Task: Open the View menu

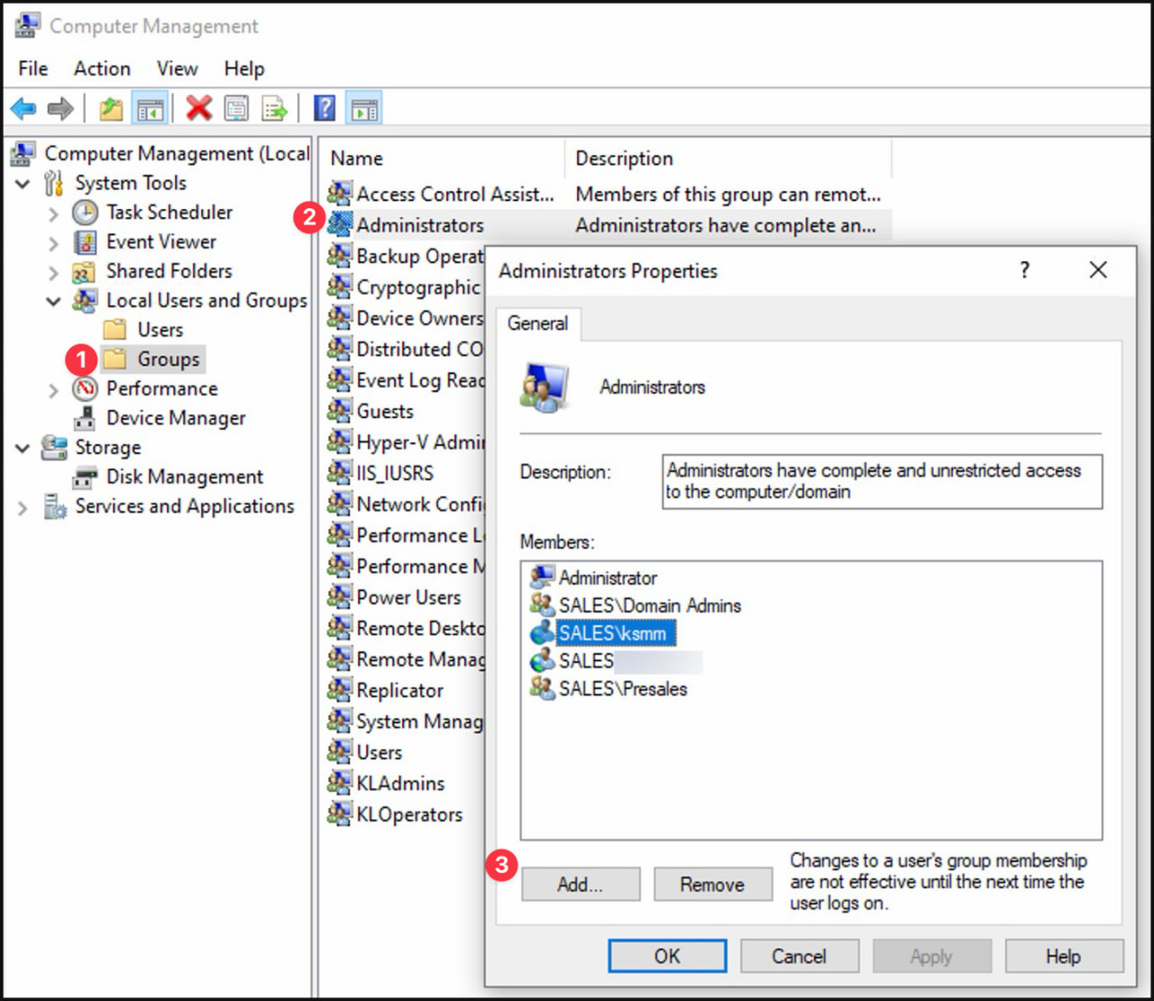Action: (177, 68)
